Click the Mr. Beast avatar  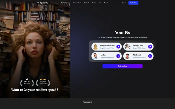point(127,56)
